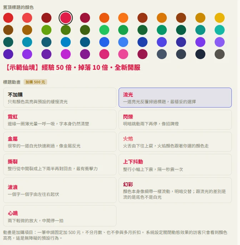The height and width of the screenshot is (245, 240).
Task: Pick the yellow swatch ending the first row
Action: (220, 18)
